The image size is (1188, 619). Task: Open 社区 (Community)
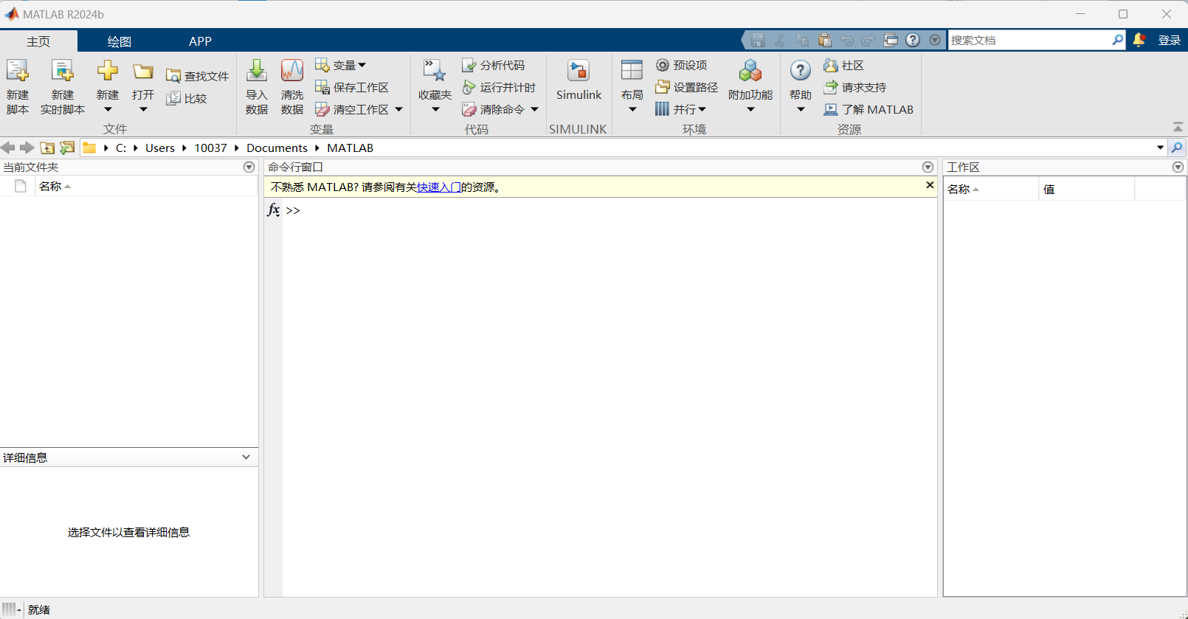point(843,65)
